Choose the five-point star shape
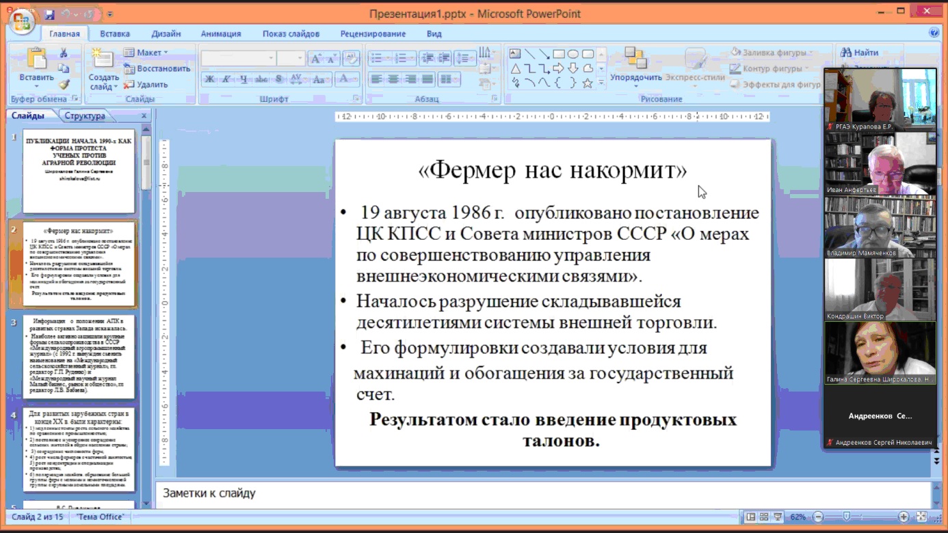Viewport: 948px width, 533px height. (588, 83)
